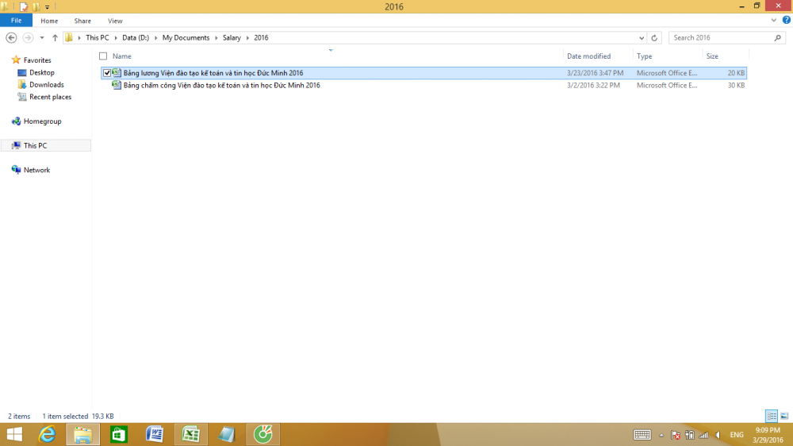This screenshot has width=793, height=446.
Task: Click inside the Search 2016 box
Action: tap(720, 37)
